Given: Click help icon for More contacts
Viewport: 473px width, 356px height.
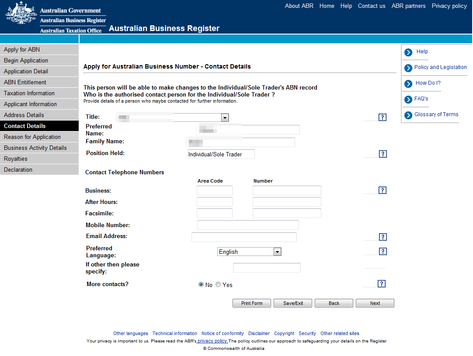Looking at the screenshot, I should click(x=382, y=284).
